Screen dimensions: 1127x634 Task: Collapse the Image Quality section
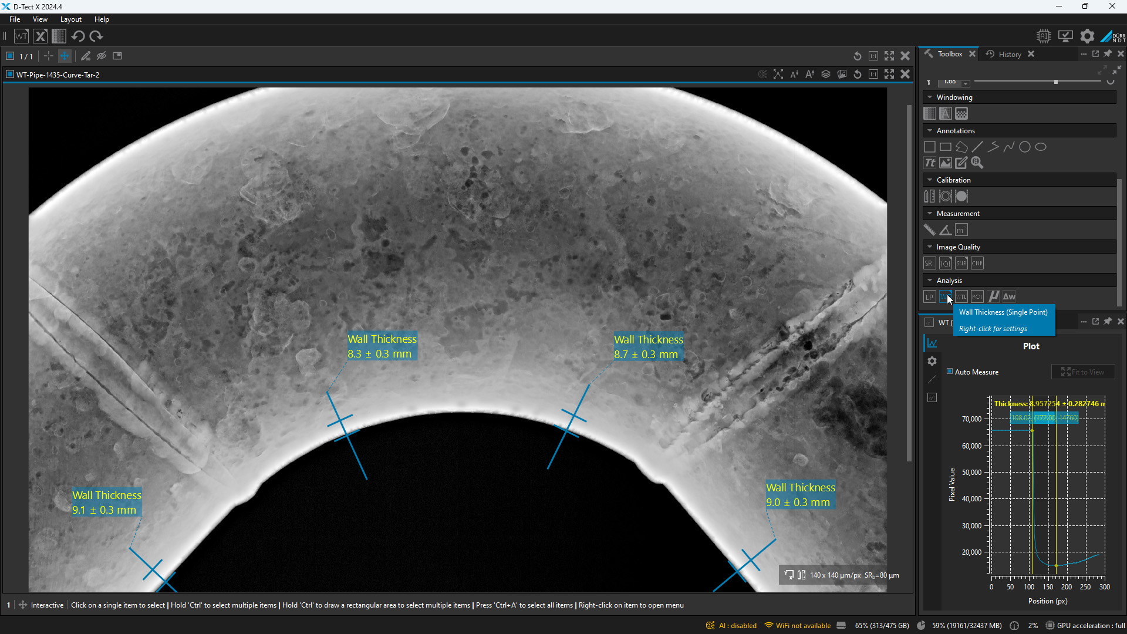(930, 247)
